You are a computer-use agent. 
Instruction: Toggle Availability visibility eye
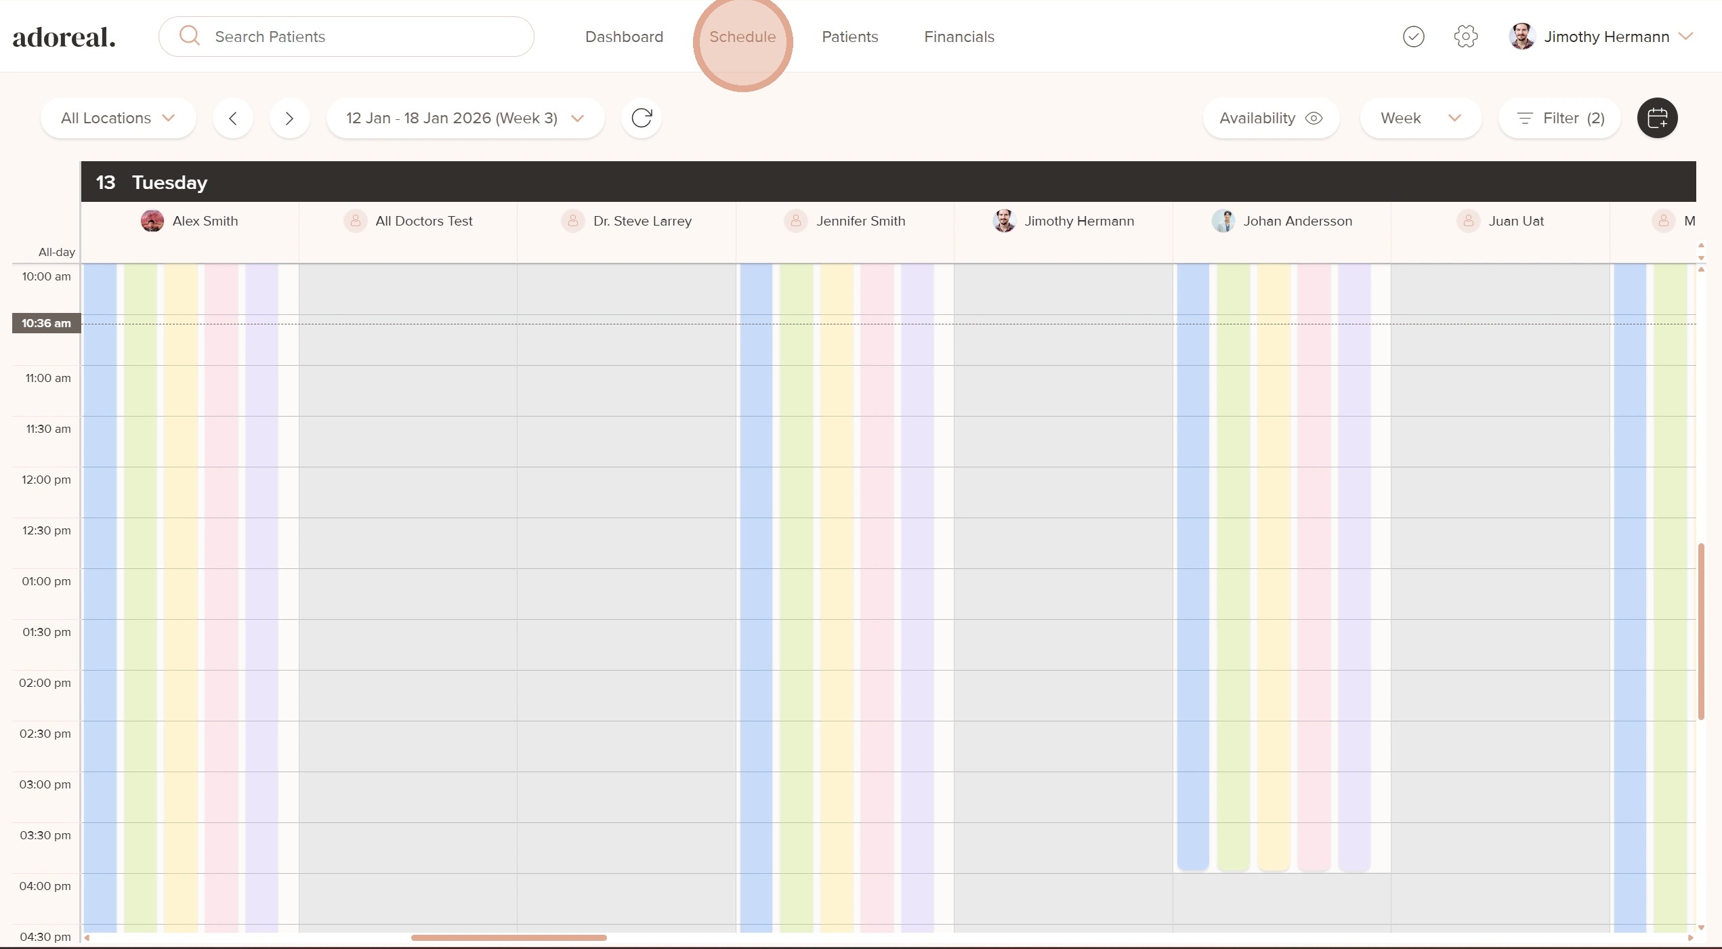1314,118
